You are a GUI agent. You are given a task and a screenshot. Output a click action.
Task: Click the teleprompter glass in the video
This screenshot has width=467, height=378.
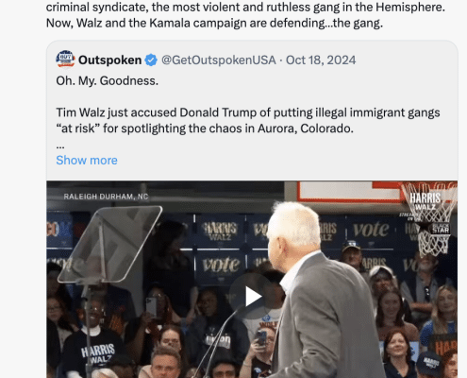pos(110,244)
